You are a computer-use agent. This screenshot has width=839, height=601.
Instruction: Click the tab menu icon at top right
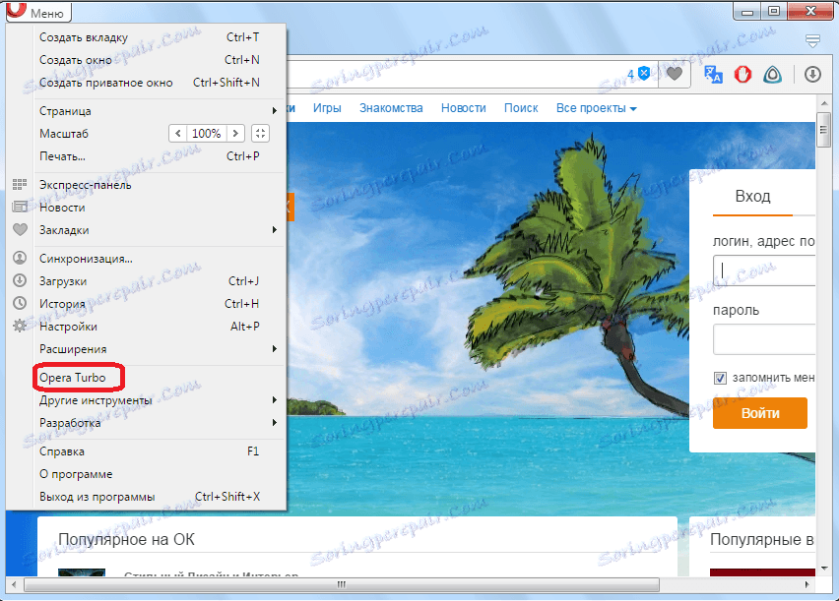click(812, 40)
